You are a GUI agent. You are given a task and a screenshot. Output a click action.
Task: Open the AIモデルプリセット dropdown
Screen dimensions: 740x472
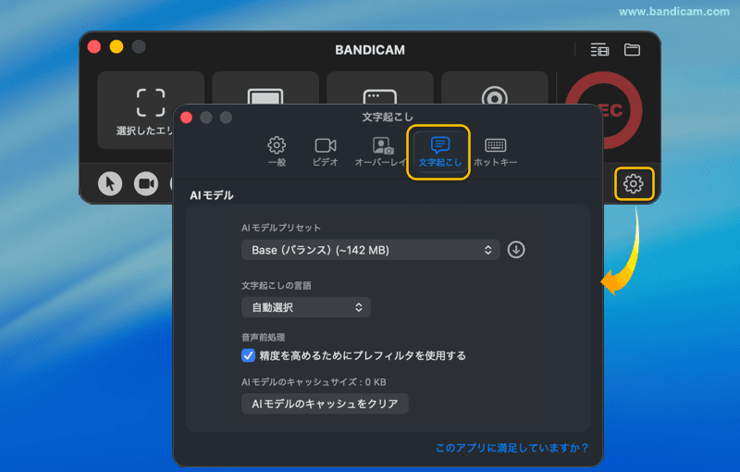pyautogui.click(x=371, y=250)
